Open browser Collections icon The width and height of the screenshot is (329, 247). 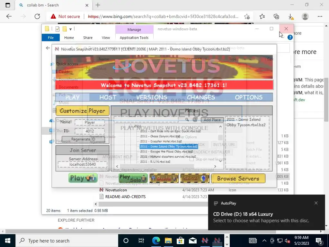[x=276, y=16]
